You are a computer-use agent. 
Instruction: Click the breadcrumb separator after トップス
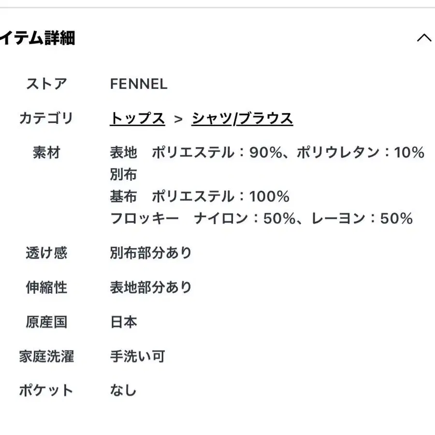tap(178, 119)
